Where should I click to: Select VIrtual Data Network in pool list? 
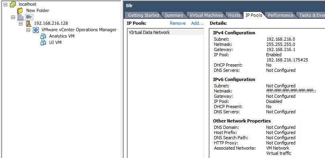165,32
